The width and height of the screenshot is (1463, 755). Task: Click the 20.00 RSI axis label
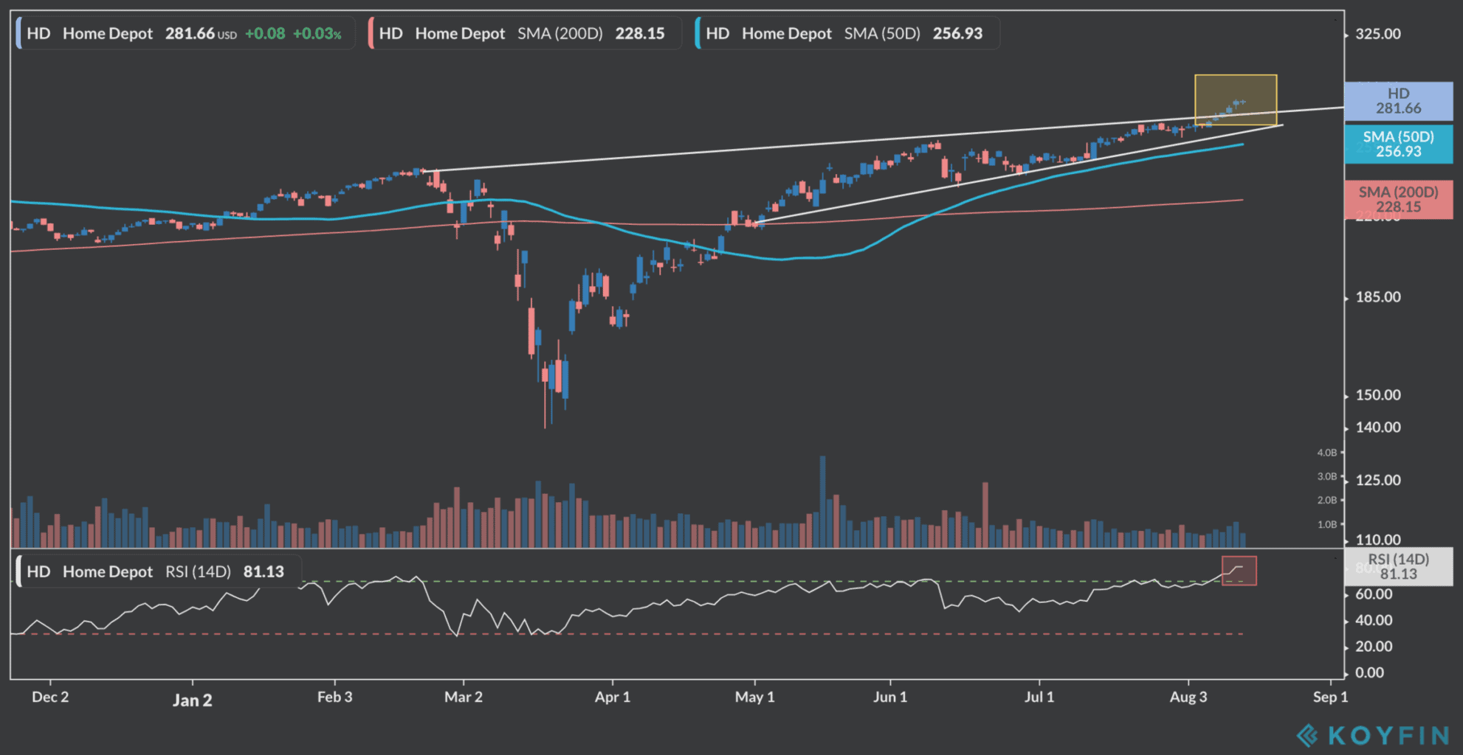coord(1374,647)
